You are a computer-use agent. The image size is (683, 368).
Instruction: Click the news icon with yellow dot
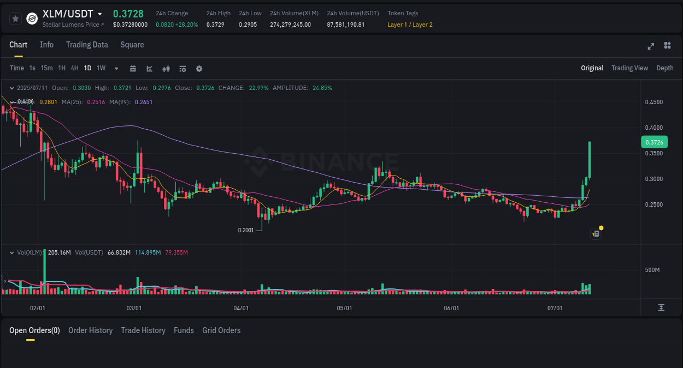(x=596, y=233)
